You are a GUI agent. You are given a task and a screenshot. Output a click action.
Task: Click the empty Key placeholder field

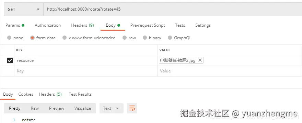(x=86, y=71)
